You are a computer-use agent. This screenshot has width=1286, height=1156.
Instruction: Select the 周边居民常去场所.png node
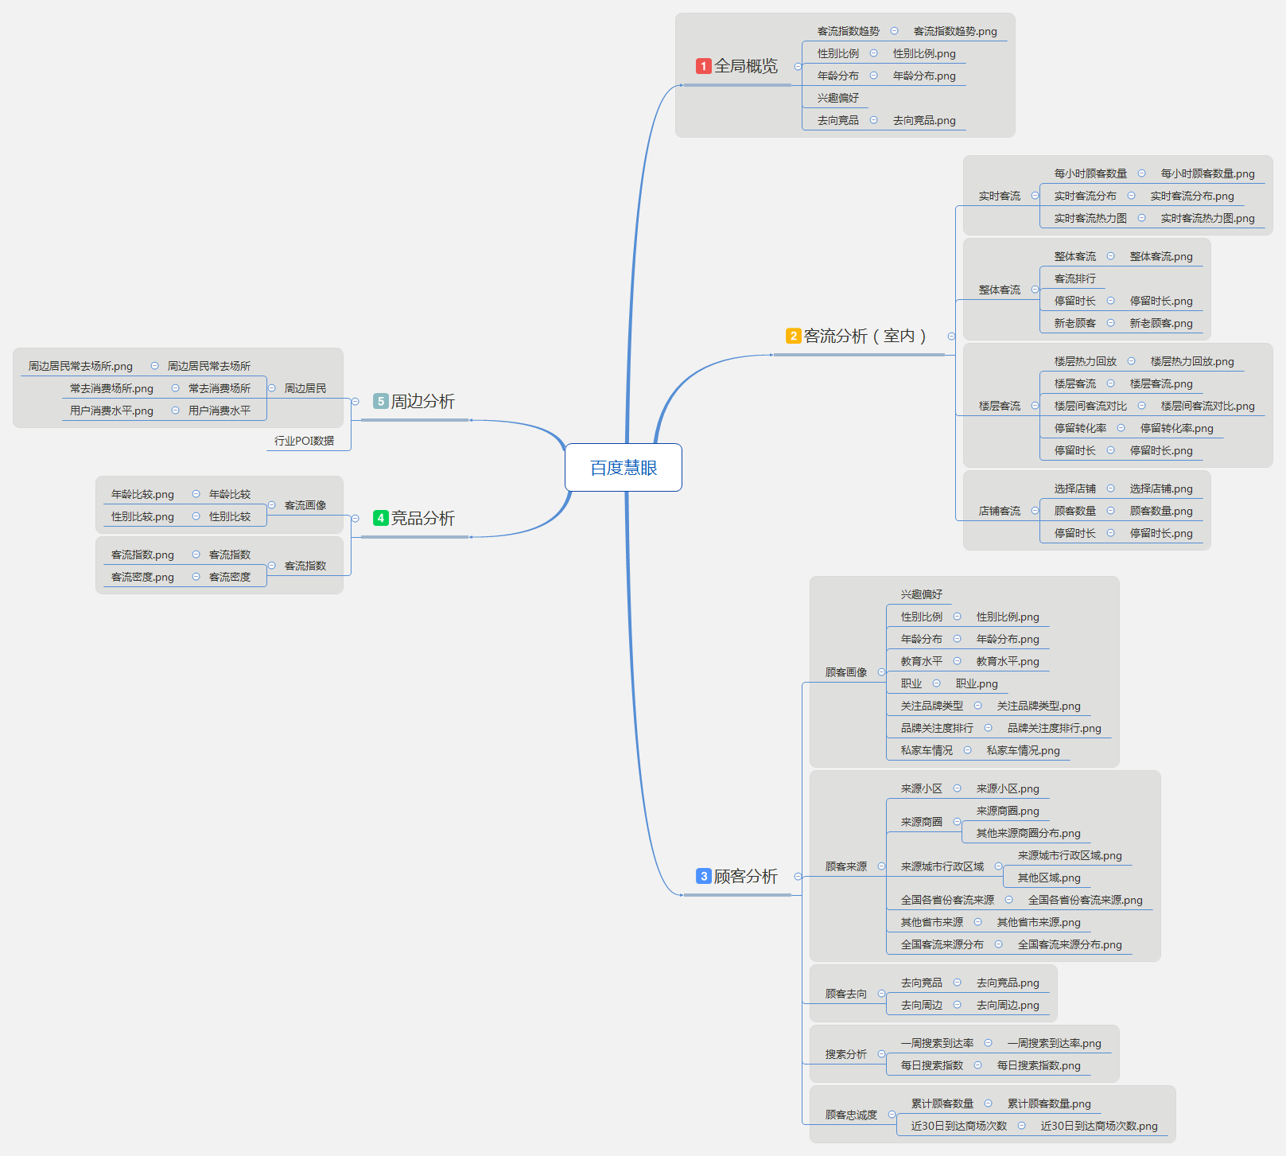click(x=80, y=366)
